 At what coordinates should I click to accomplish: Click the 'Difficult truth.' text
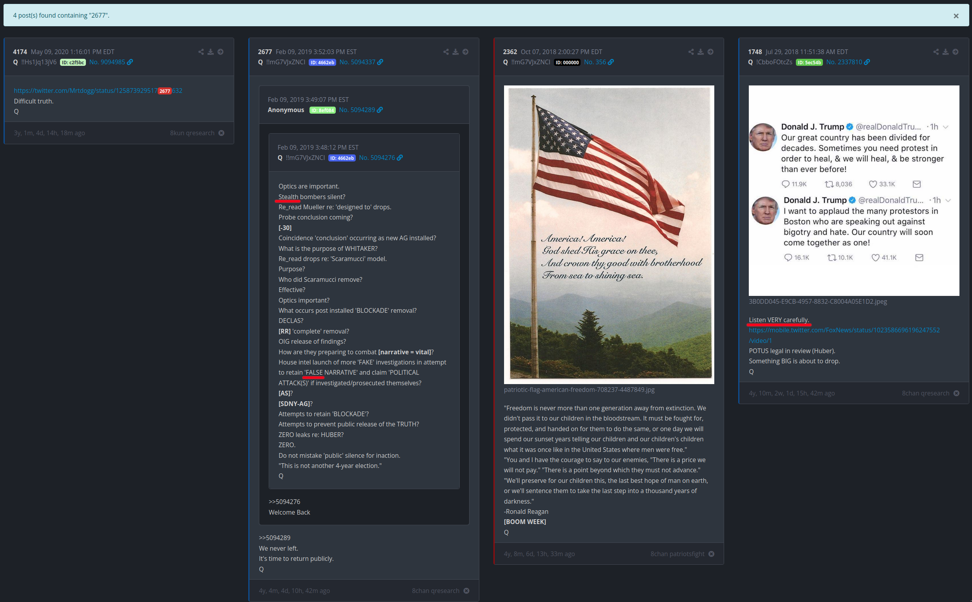click(33, 101)
